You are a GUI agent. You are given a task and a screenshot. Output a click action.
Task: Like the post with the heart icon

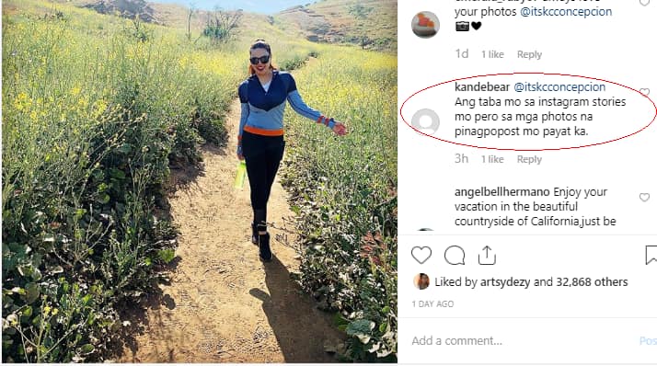421,255
